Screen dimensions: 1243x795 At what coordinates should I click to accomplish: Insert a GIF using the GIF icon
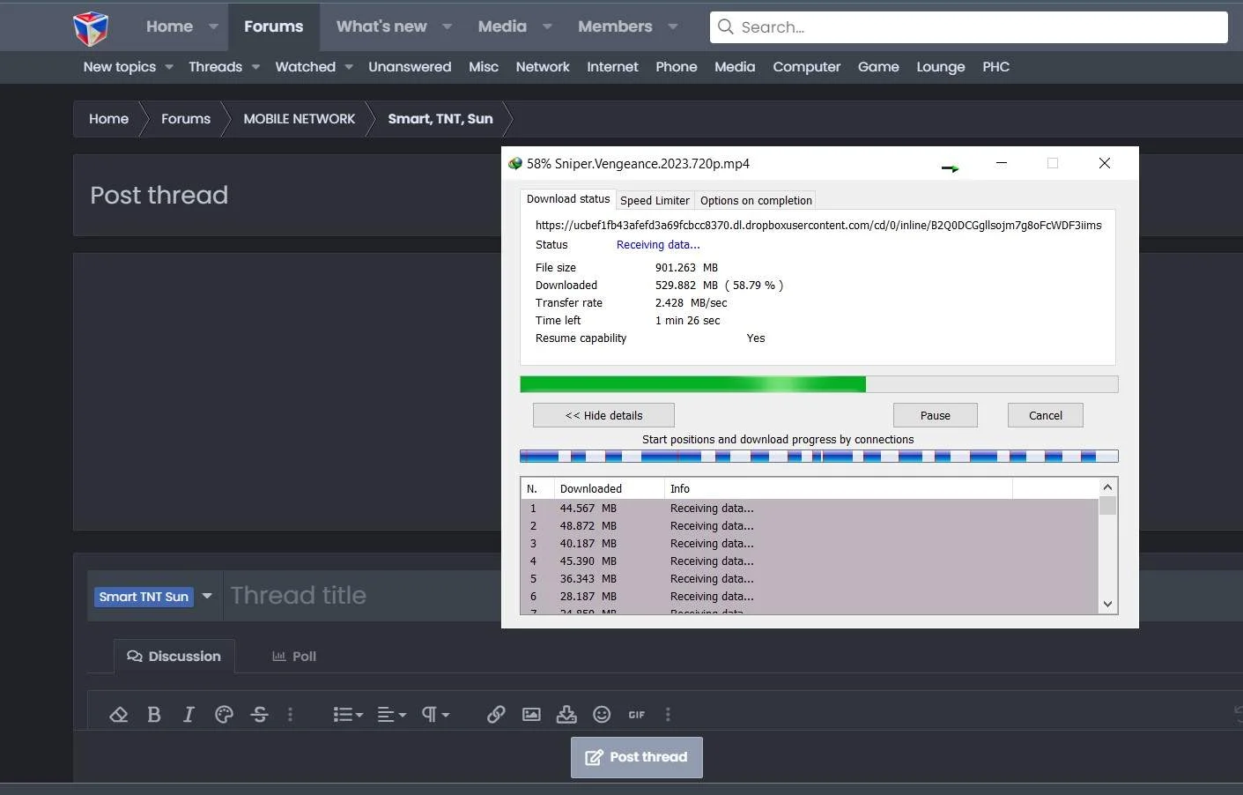click(x=637, y=715)
